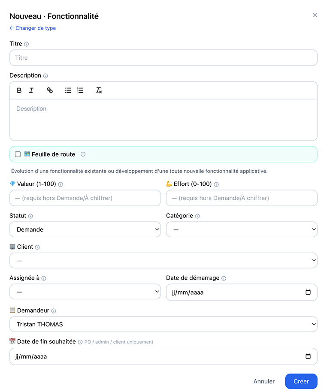Apply bold formatting in description toolbar
This screenshot has height=392, width=327.
pyautogui.click(x=19, y=90)
